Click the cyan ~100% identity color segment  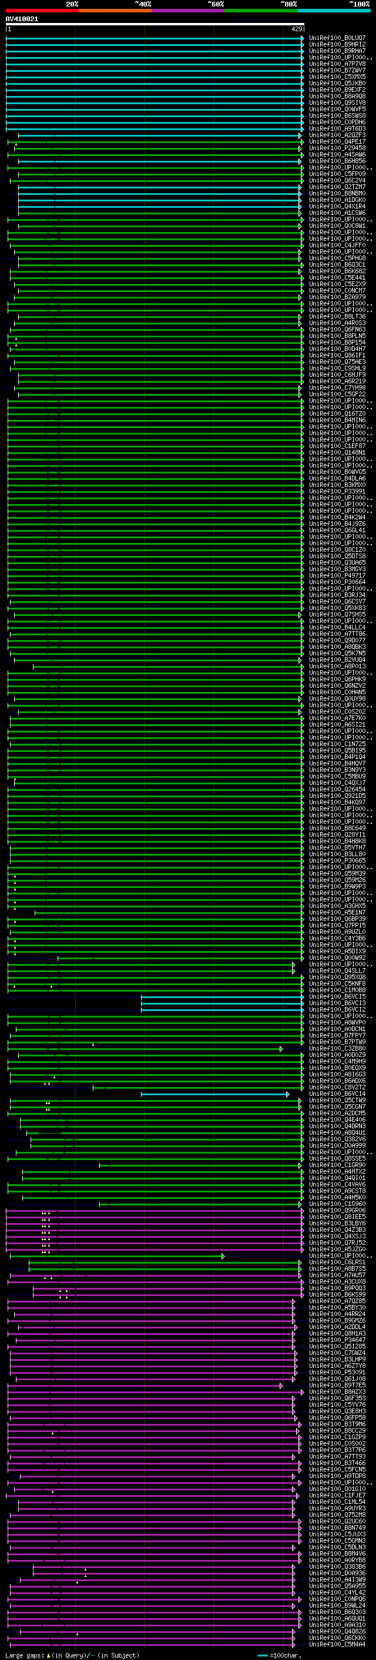(x=334, y=11)
